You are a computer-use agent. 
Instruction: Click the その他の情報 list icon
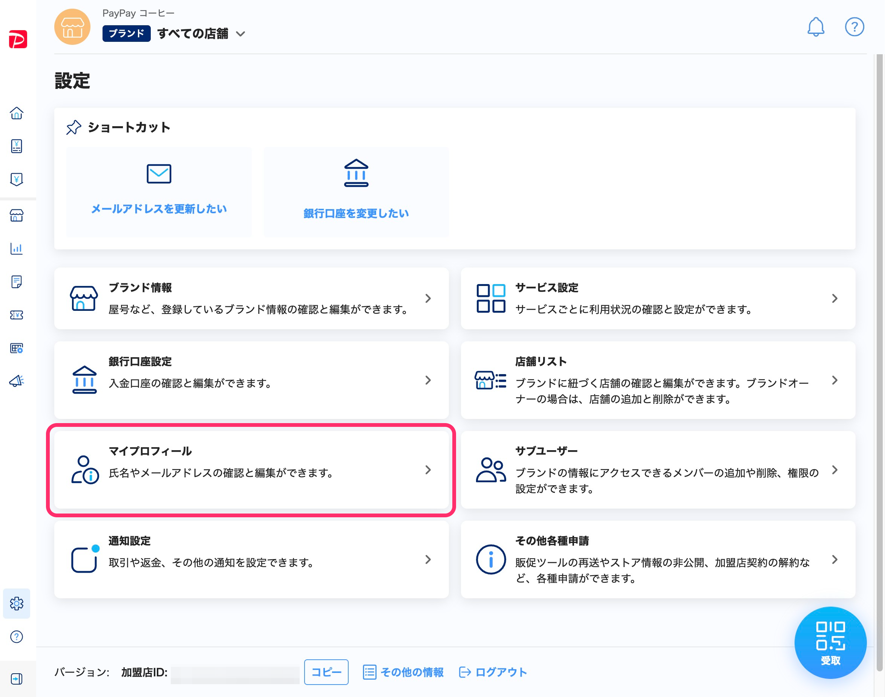point(369,672)
